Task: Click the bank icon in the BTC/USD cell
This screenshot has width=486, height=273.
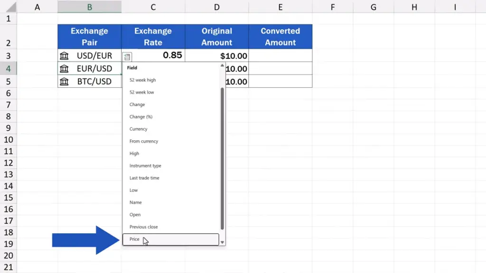Action: 64,82
